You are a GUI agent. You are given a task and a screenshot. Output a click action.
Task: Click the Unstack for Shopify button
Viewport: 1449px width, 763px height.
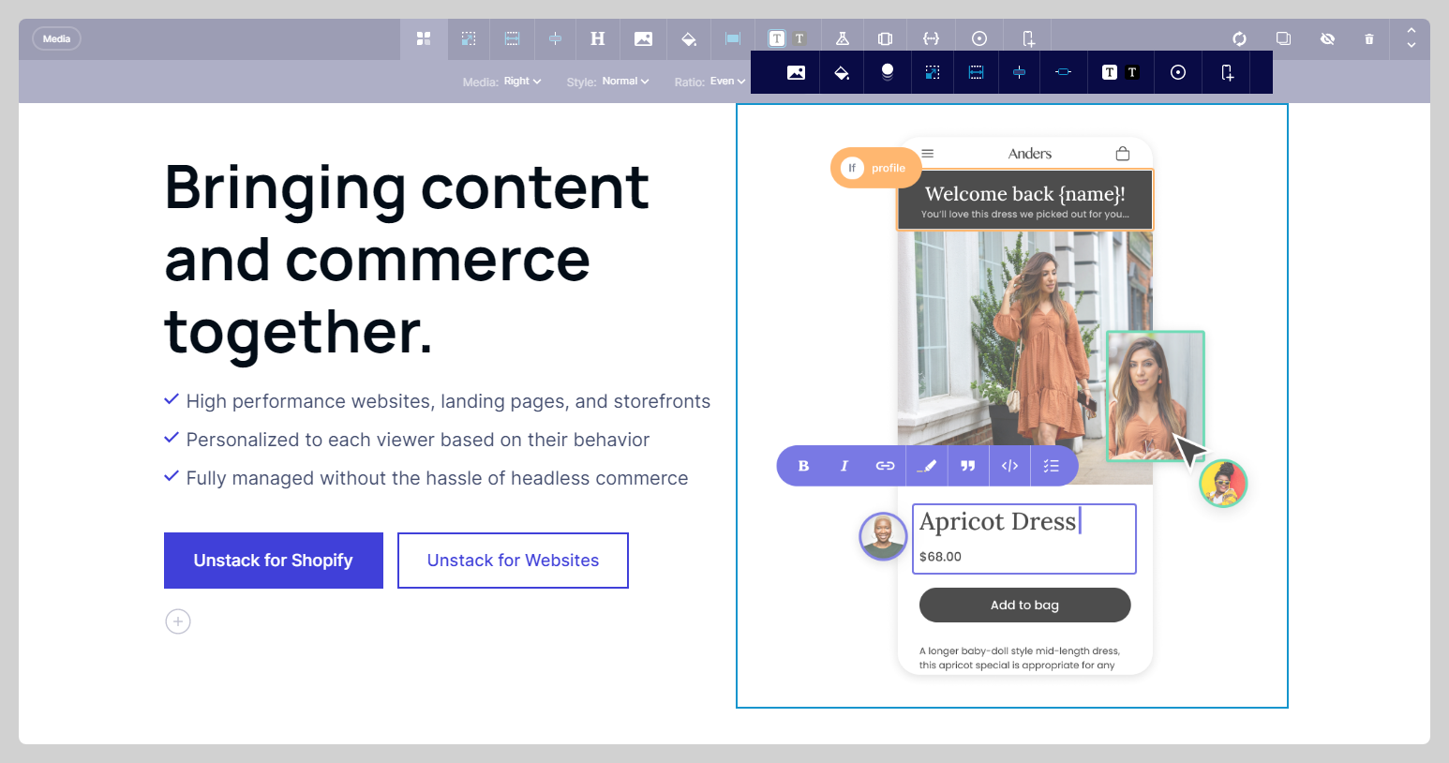coord(274,561)
